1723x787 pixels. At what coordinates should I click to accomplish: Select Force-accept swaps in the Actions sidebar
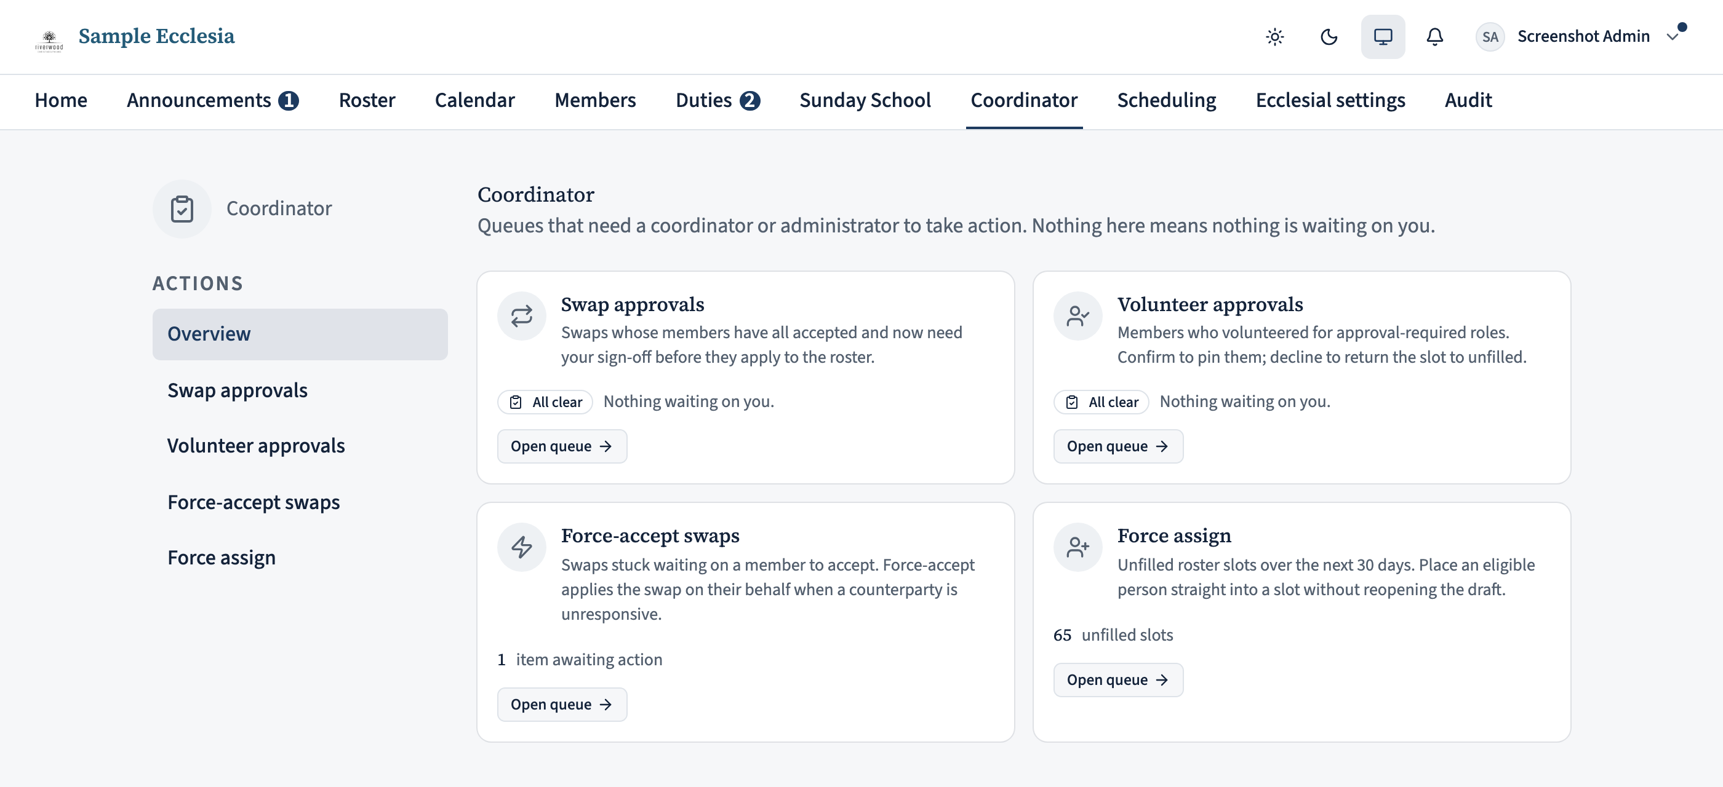coord(300,502)
